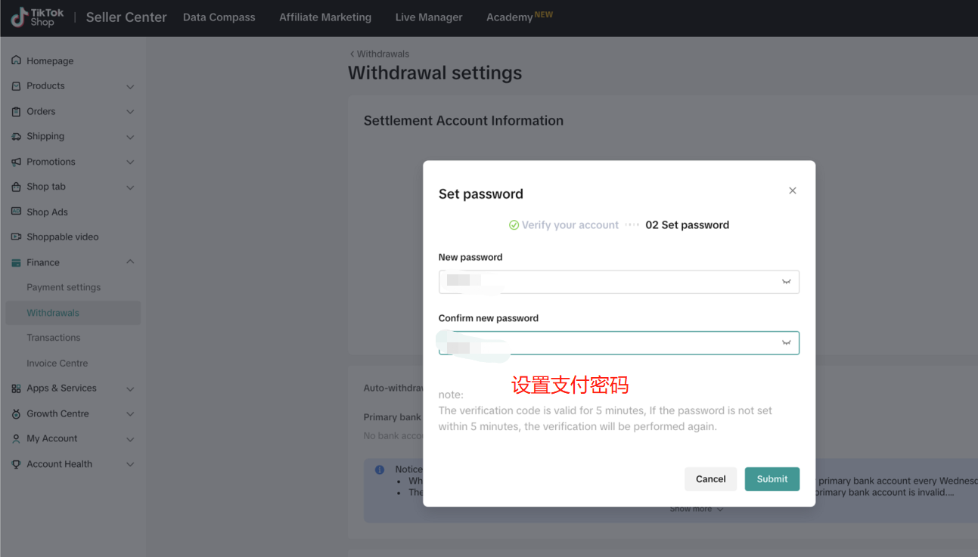Click the Finance wallet icon
This screenshot has height=557, width=978.
17,262
